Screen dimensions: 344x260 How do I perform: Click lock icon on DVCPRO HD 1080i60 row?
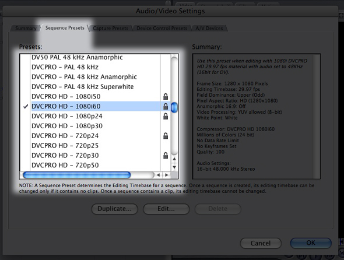click(166, 106)
